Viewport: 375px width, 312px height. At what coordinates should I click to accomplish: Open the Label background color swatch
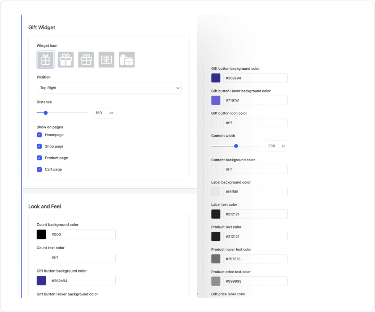pyautogui.click(x=216, y=191)
